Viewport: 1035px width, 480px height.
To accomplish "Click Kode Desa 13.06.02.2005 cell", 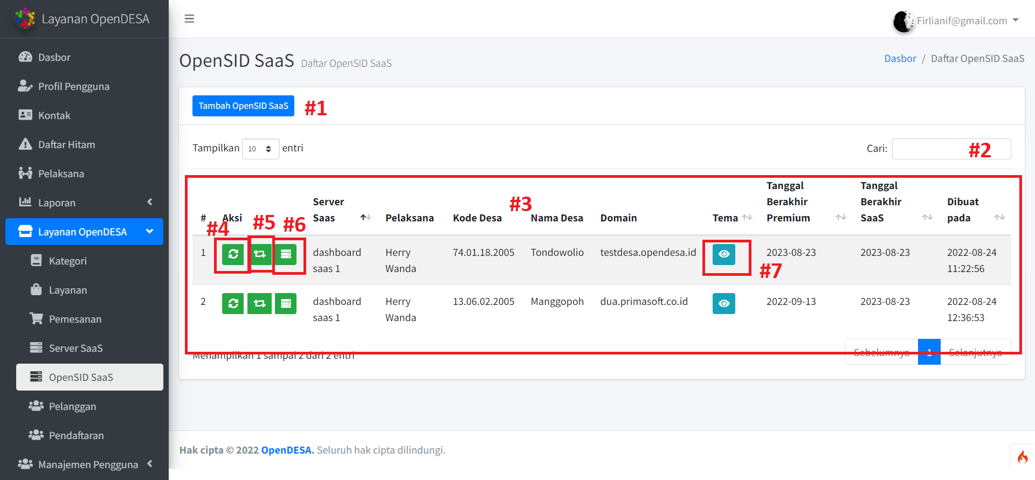I will pos(484,301).
